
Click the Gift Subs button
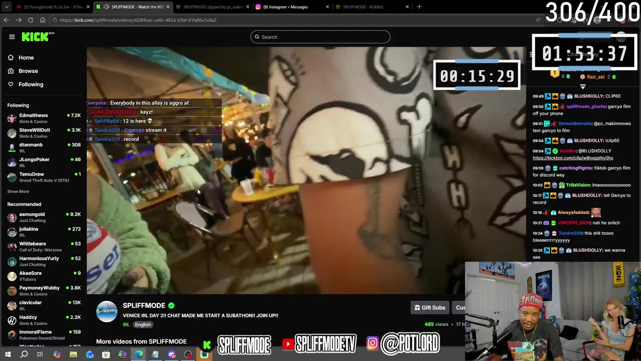pyautogui.click(x=430, y=307)
